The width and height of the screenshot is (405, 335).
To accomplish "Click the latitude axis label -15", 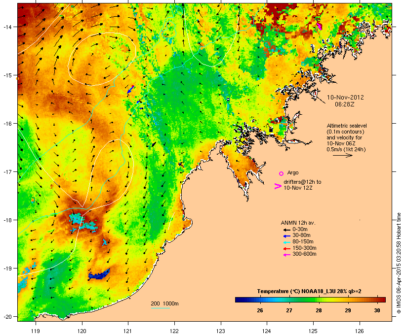I will [7, 75].
